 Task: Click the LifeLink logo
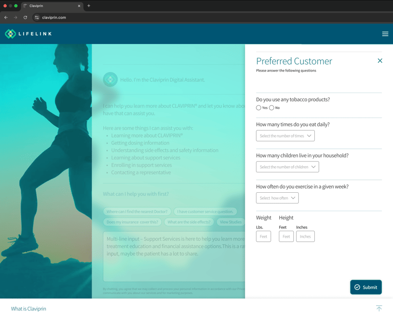(28, 34)
